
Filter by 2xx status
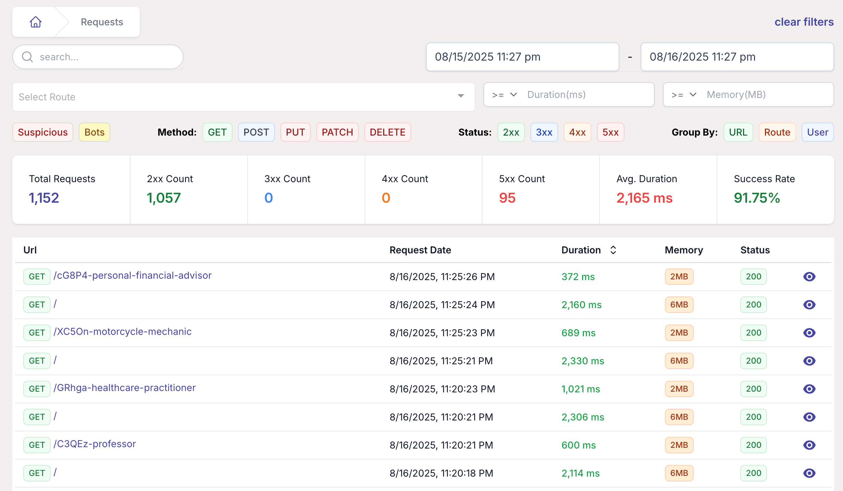click(511, 132)
